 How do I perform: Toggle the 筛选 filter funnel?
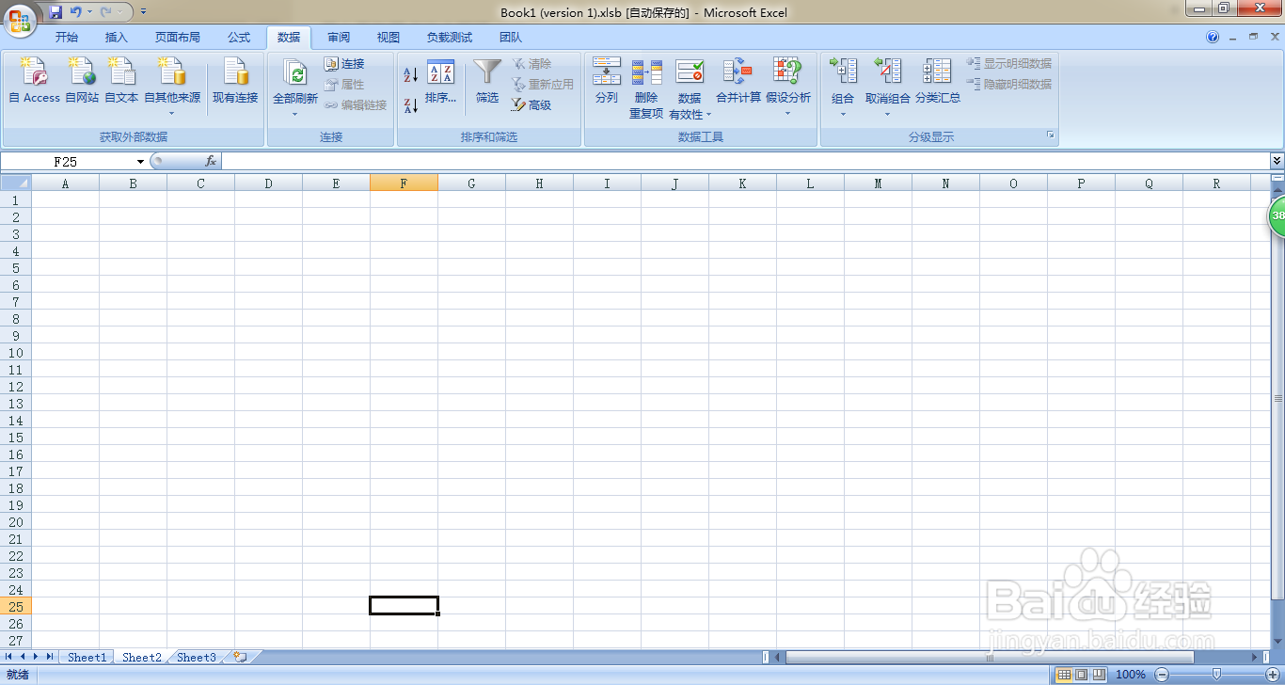point(487,73)
